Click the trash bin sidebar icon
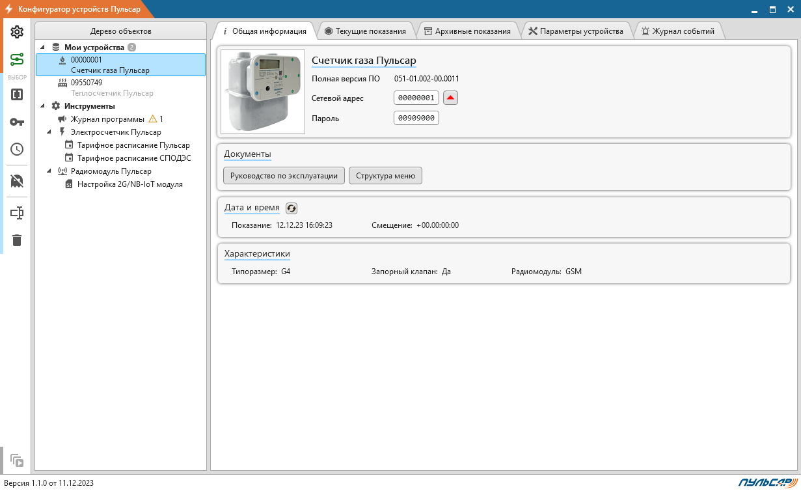801x491 pixels. (x=17, y=240)
